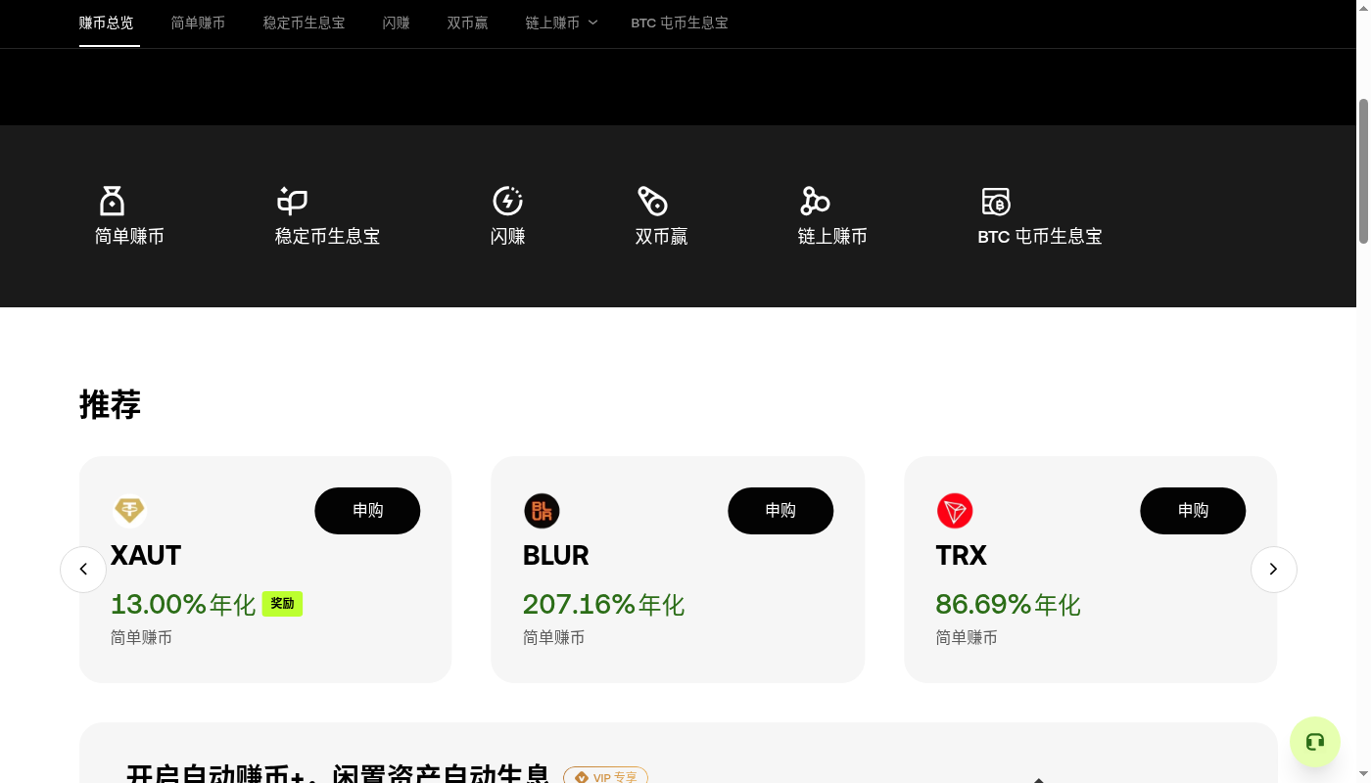Go to 闪赚 tab in top nav
This screenshot has width=1371, height=783.
click(396, 23)
